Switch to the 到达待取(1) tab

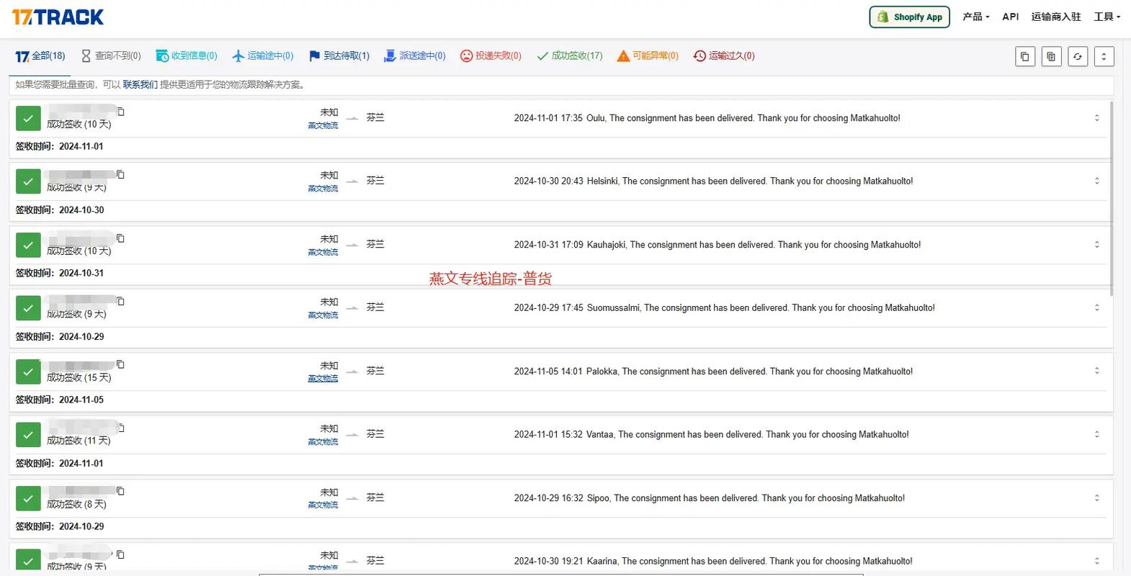pyautogui.click(x=339, y=55)
